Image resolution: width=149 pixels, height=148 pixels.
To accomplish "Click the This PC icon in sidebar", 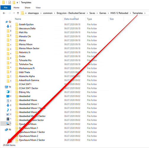I will [x=7, y=87].
